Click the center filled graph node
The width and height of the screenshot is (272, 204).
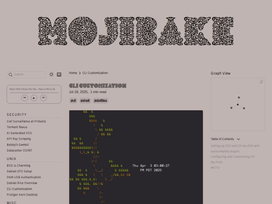pos(238,105)
